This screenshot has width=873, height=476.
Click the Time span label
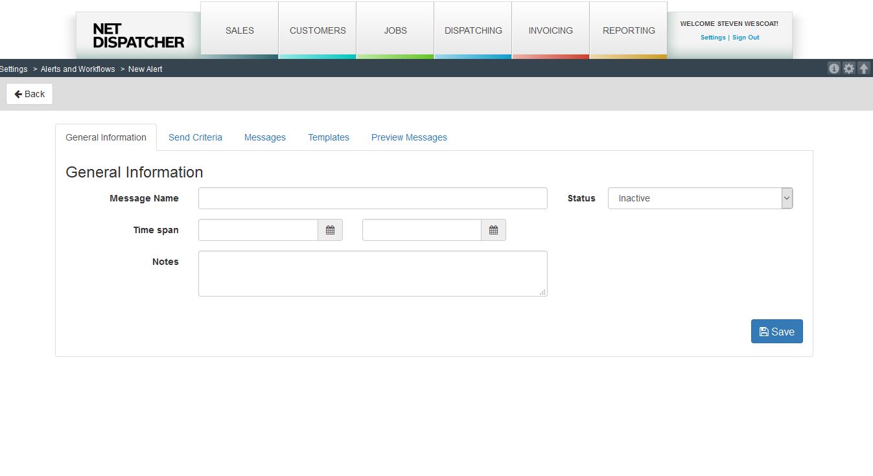(156, 230)
